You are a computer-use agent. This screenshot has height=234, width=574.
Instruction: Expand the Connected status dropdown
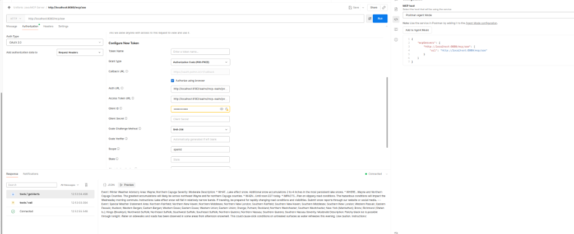387,174
